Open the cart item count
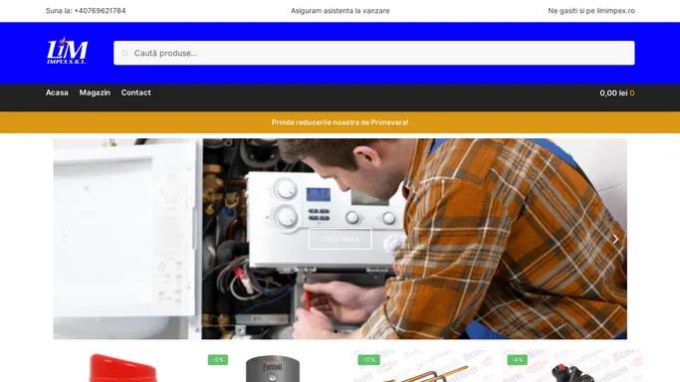The image size is (680, 382). pyautogui.click(x=632, y=93)
